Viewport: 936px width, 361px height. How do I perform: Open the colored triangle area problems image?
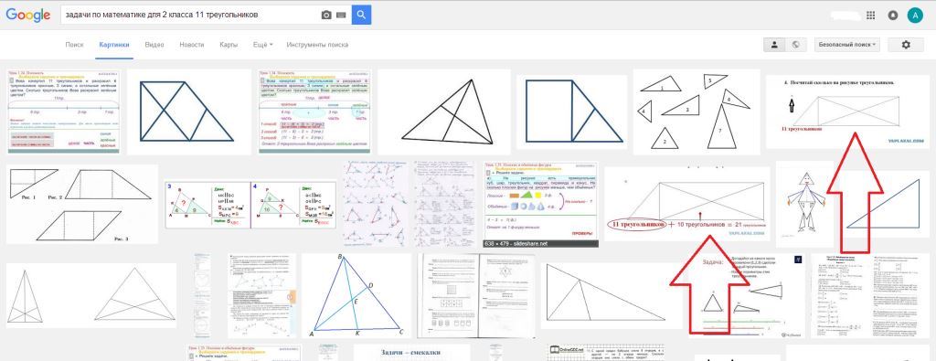250,205
